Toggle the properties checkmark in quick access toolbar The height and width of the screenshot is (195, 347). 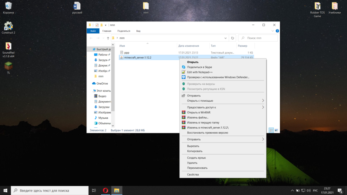coord(97,25)
